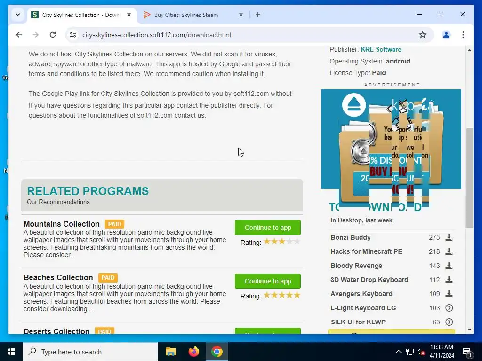Open Hacks for Minecraft PE link
This screenshot has width=482, height=361.
(x=366, y=252)
